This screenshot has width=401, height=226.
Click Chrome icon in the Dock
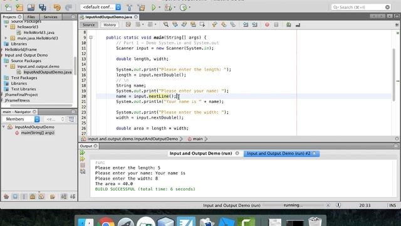(106, 222)
